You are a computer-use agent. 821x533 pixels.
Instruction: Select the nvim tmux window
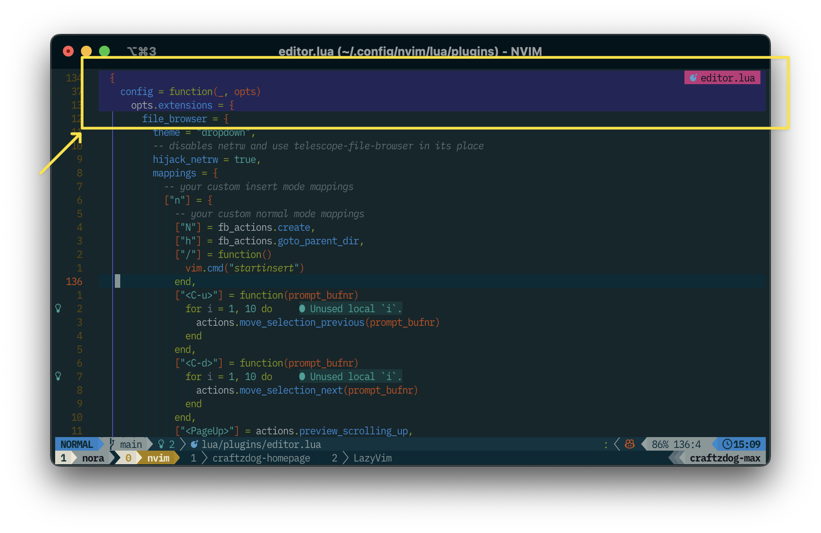(x=158, y=458)
